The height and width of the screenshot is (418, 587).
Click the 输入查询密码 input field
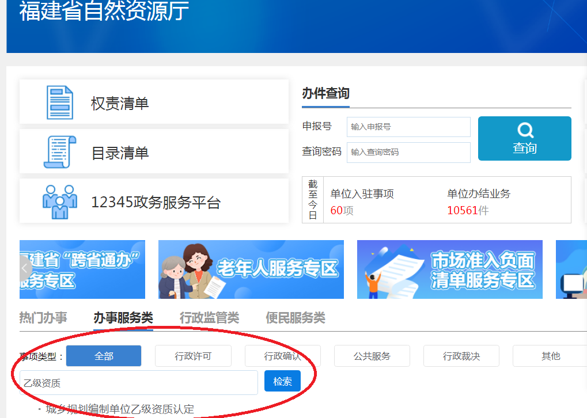[408, 152]
